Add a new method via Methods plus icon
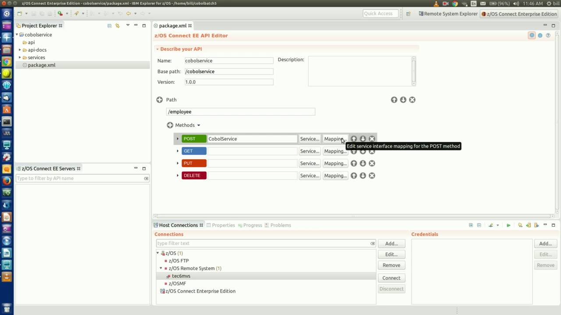 point(170,125)
